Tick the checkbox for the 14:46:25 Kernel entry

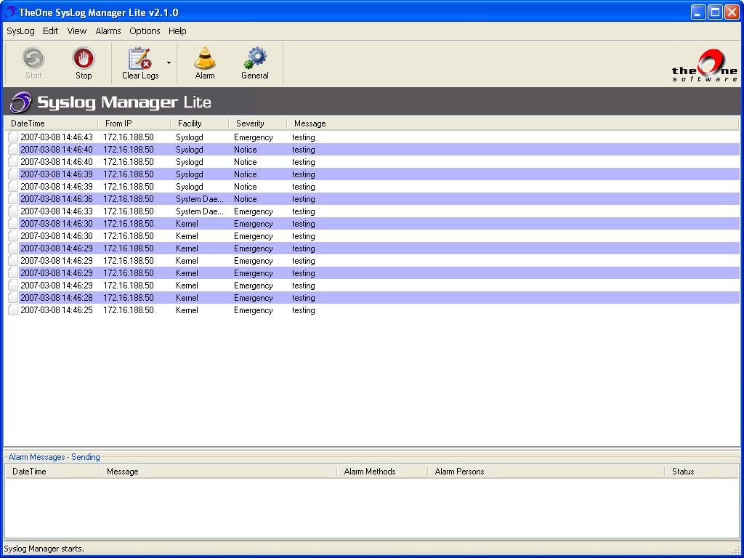(12, 310)
